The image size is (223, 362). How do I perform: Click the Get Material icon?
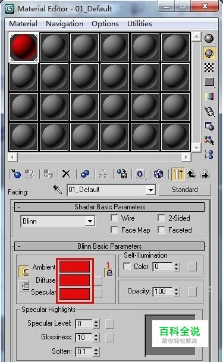point(16,174)
